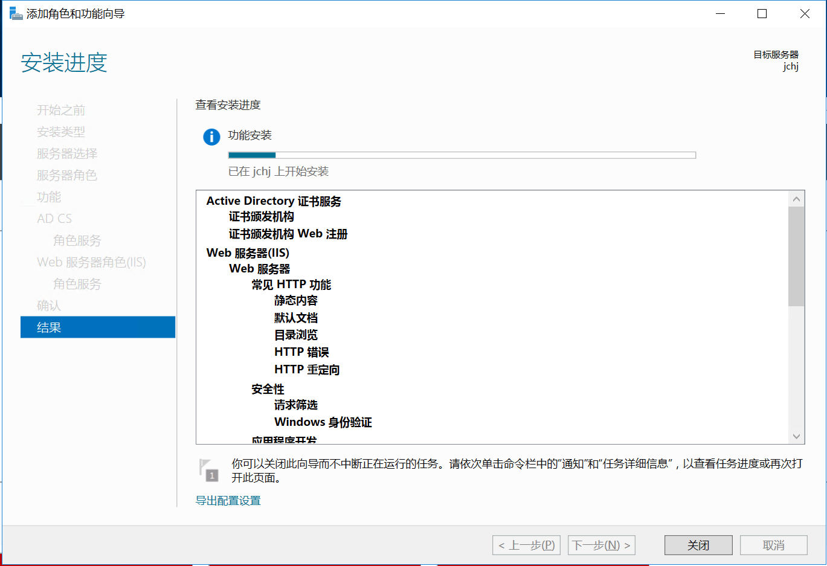Maximize the wizard window
The image size is (827, 566).
click(x=762, y=13)
